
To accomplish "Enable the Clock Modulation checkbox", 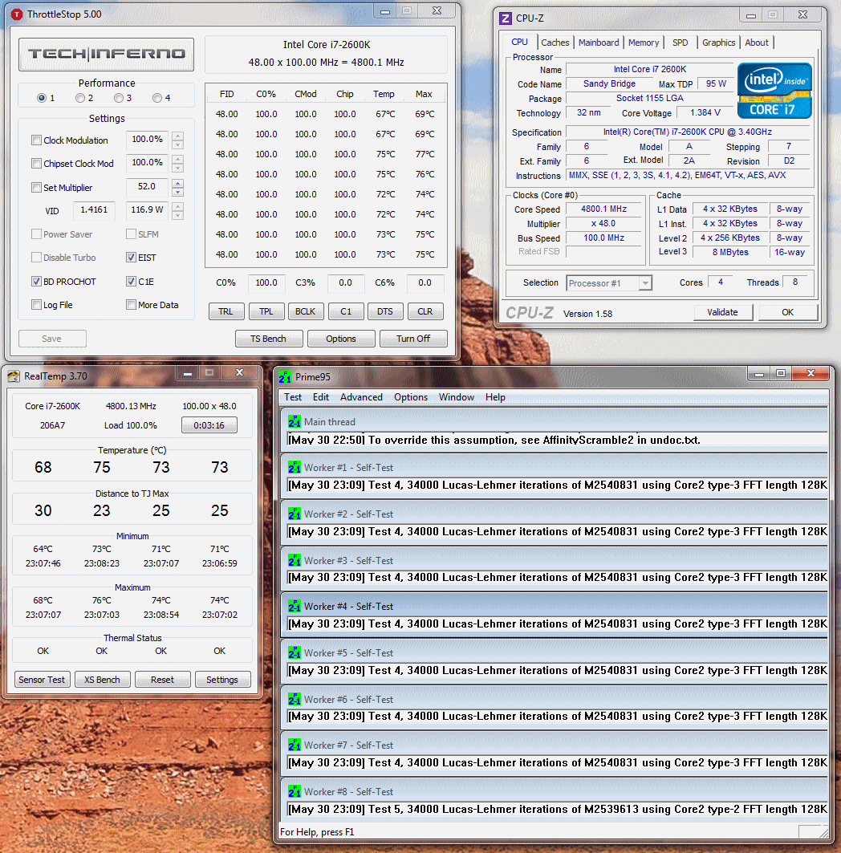I will (36, 140).
